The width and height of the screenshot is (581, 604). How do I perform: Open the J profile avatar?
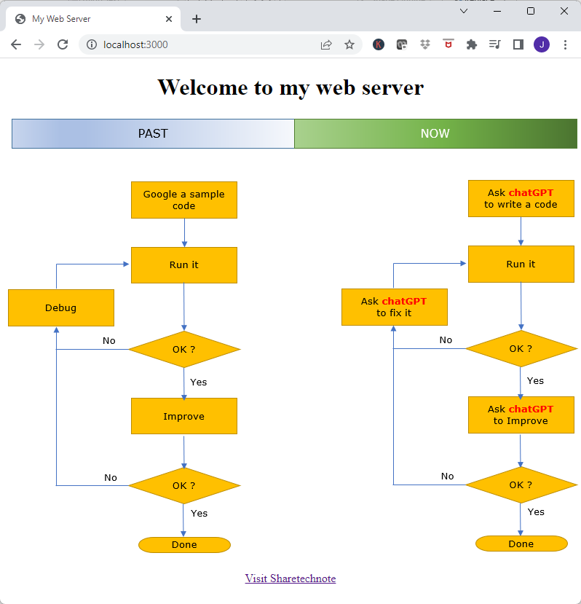(542, 44)
